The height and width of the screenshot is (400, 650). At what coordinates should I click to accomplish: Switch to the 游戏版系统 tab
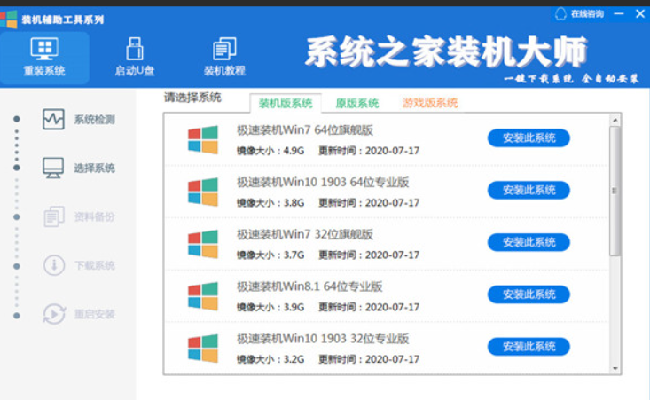[430, 103]
